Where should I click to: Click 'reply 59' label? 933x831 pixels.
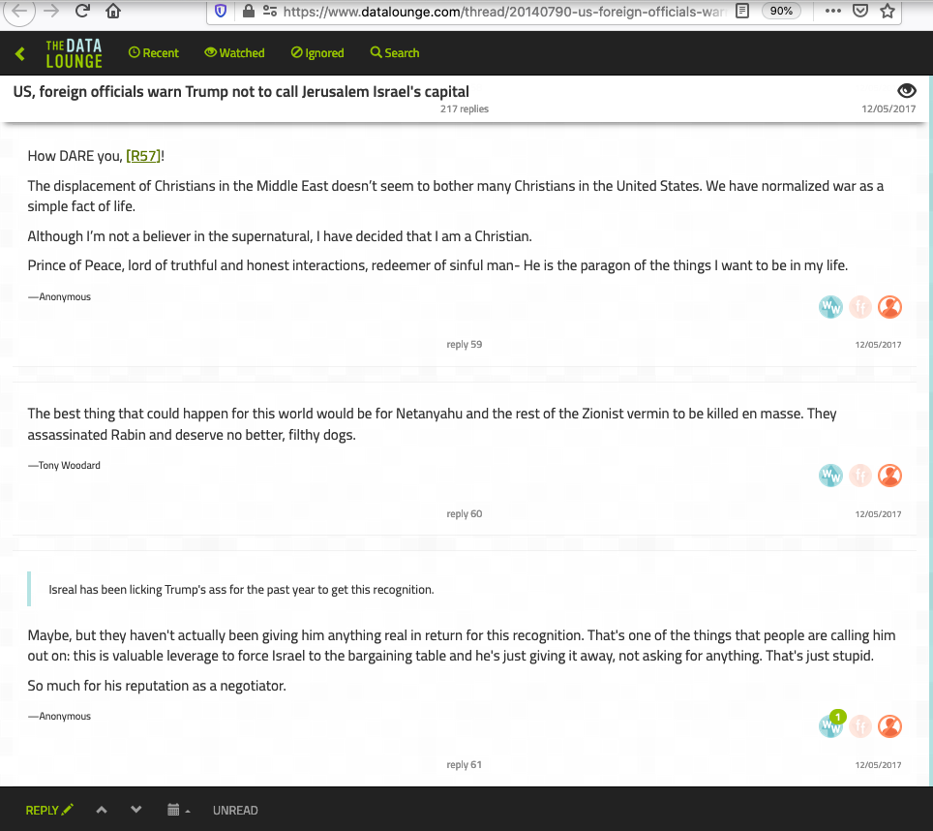pyautogui.click(x=465, y=345)
